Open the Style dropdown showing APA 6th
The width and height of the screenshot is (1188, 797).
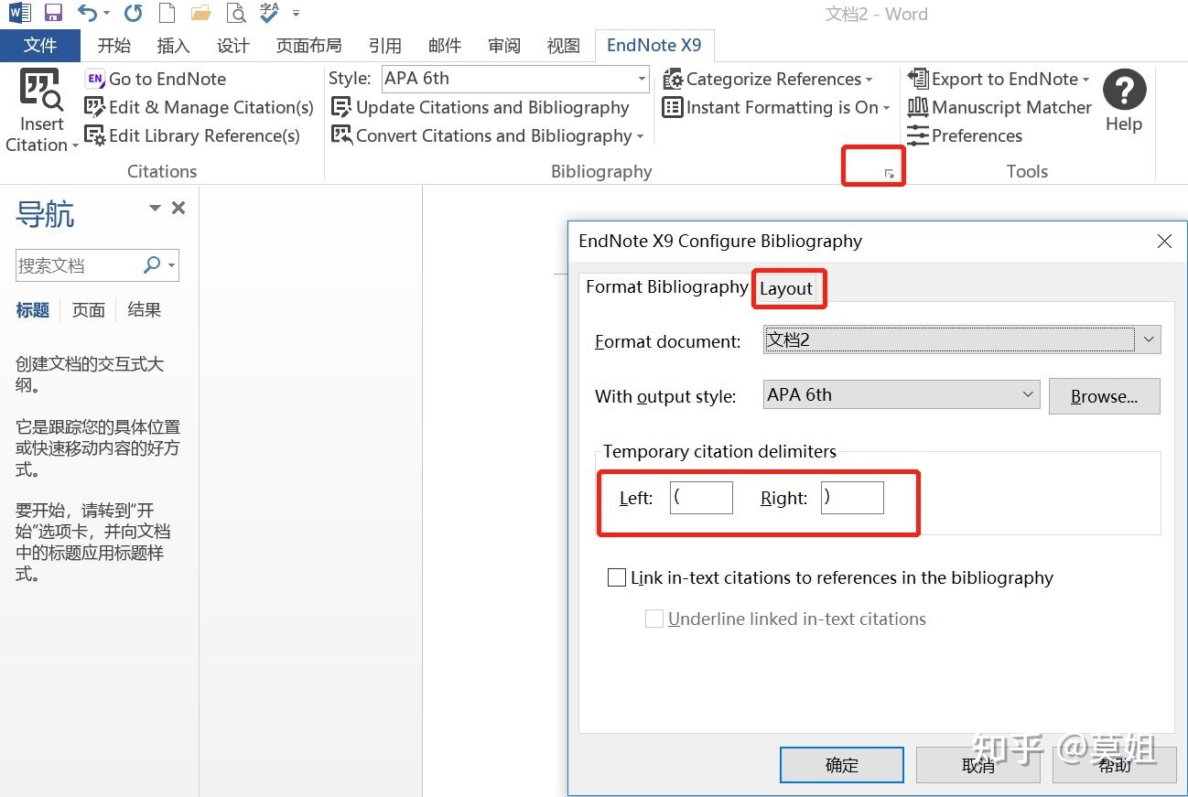pos(515,79)
